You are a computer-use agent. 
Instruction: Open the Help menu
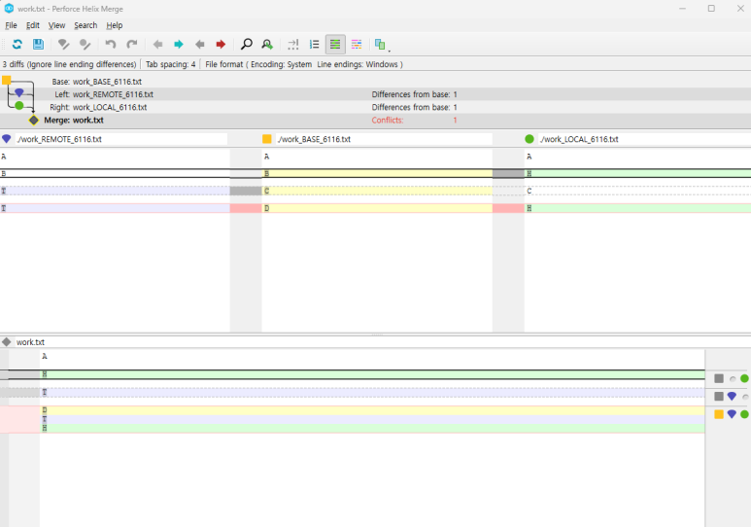tap(115, 25)
